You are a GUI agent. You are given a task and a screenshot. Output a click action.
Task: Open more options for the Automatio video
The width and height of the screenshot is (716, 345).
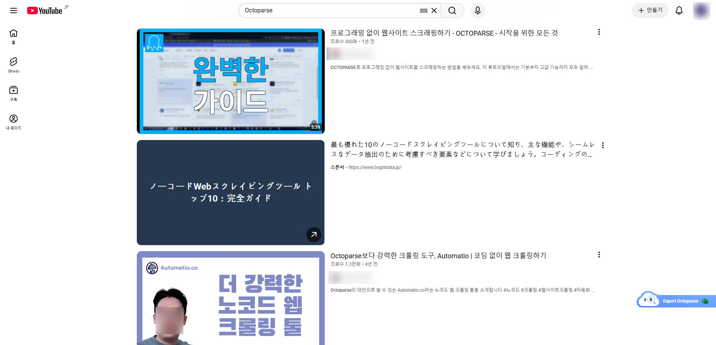(599, 255)
